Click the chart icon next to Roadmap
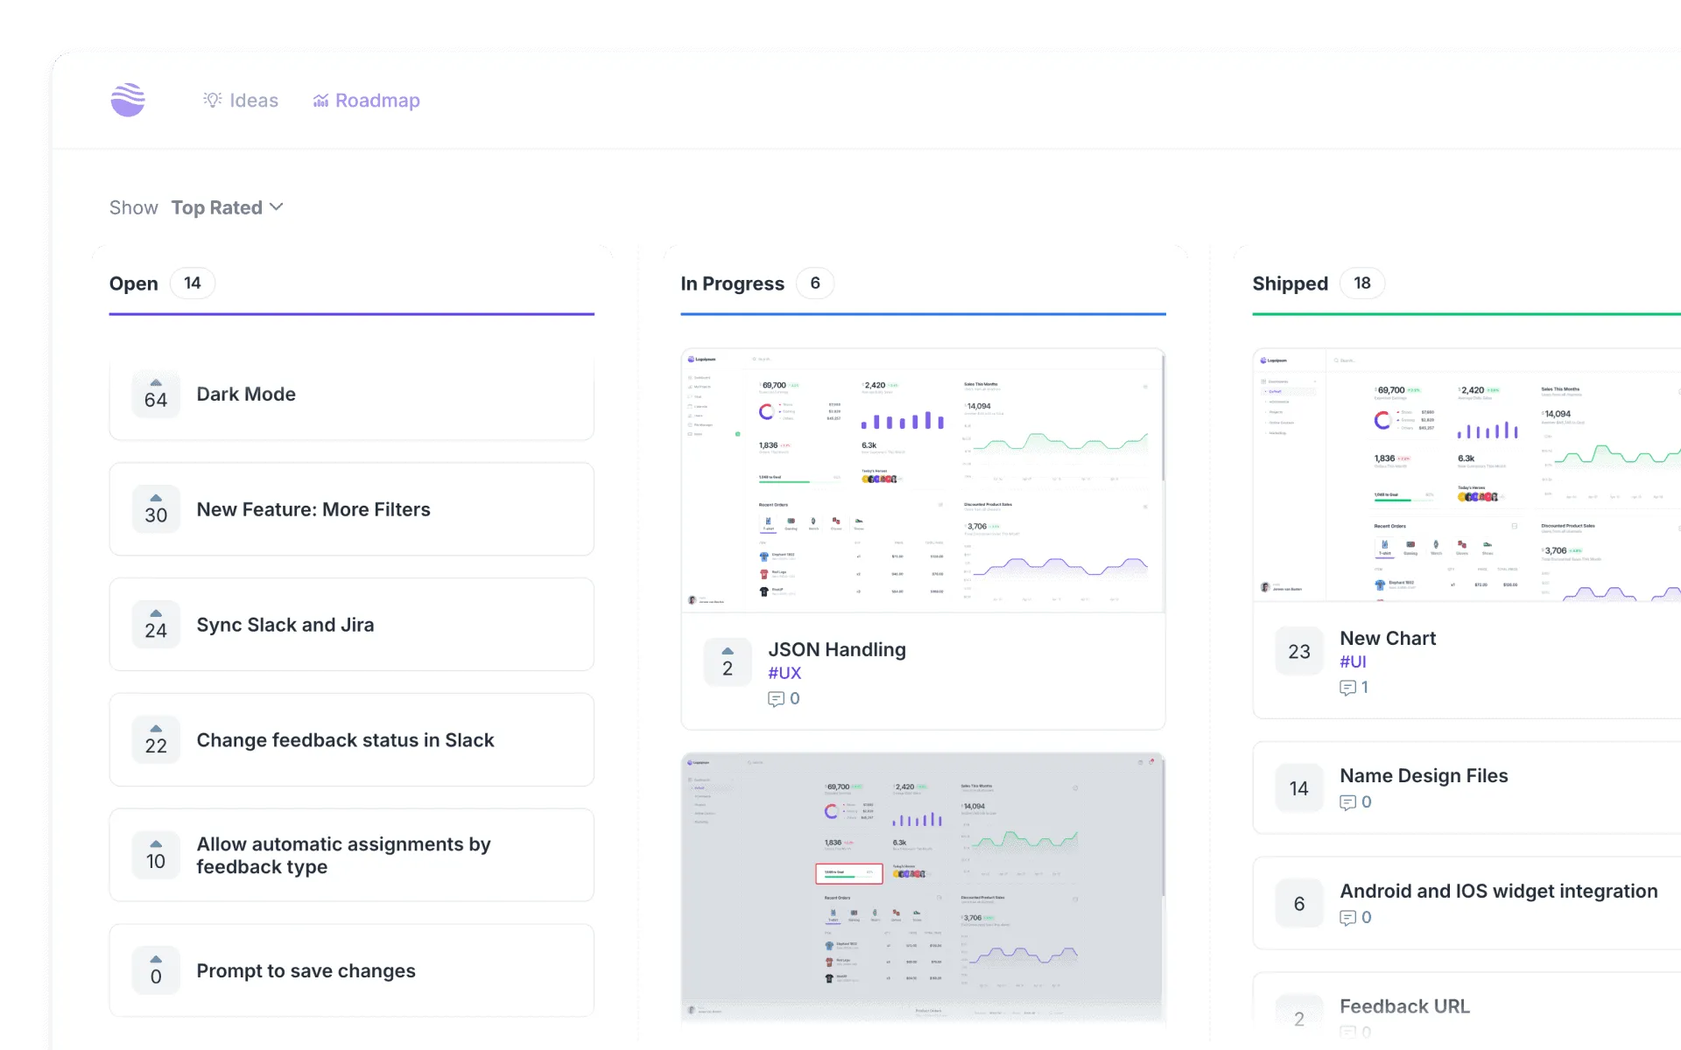1681x1050 pixels. [321, 100]
